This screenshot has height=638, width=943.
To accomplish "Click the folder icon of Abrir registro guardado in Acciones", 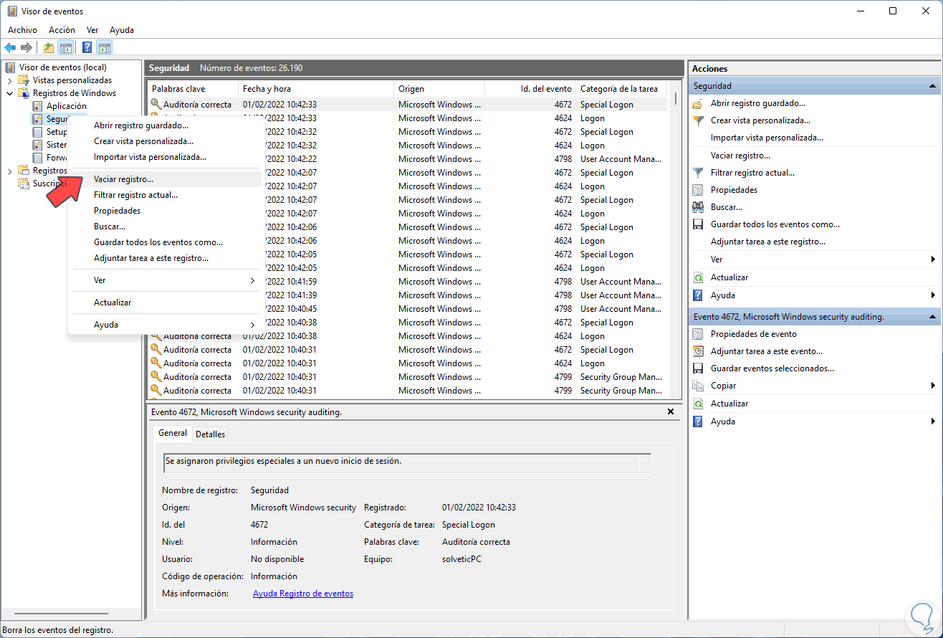I will pos(698,103).
